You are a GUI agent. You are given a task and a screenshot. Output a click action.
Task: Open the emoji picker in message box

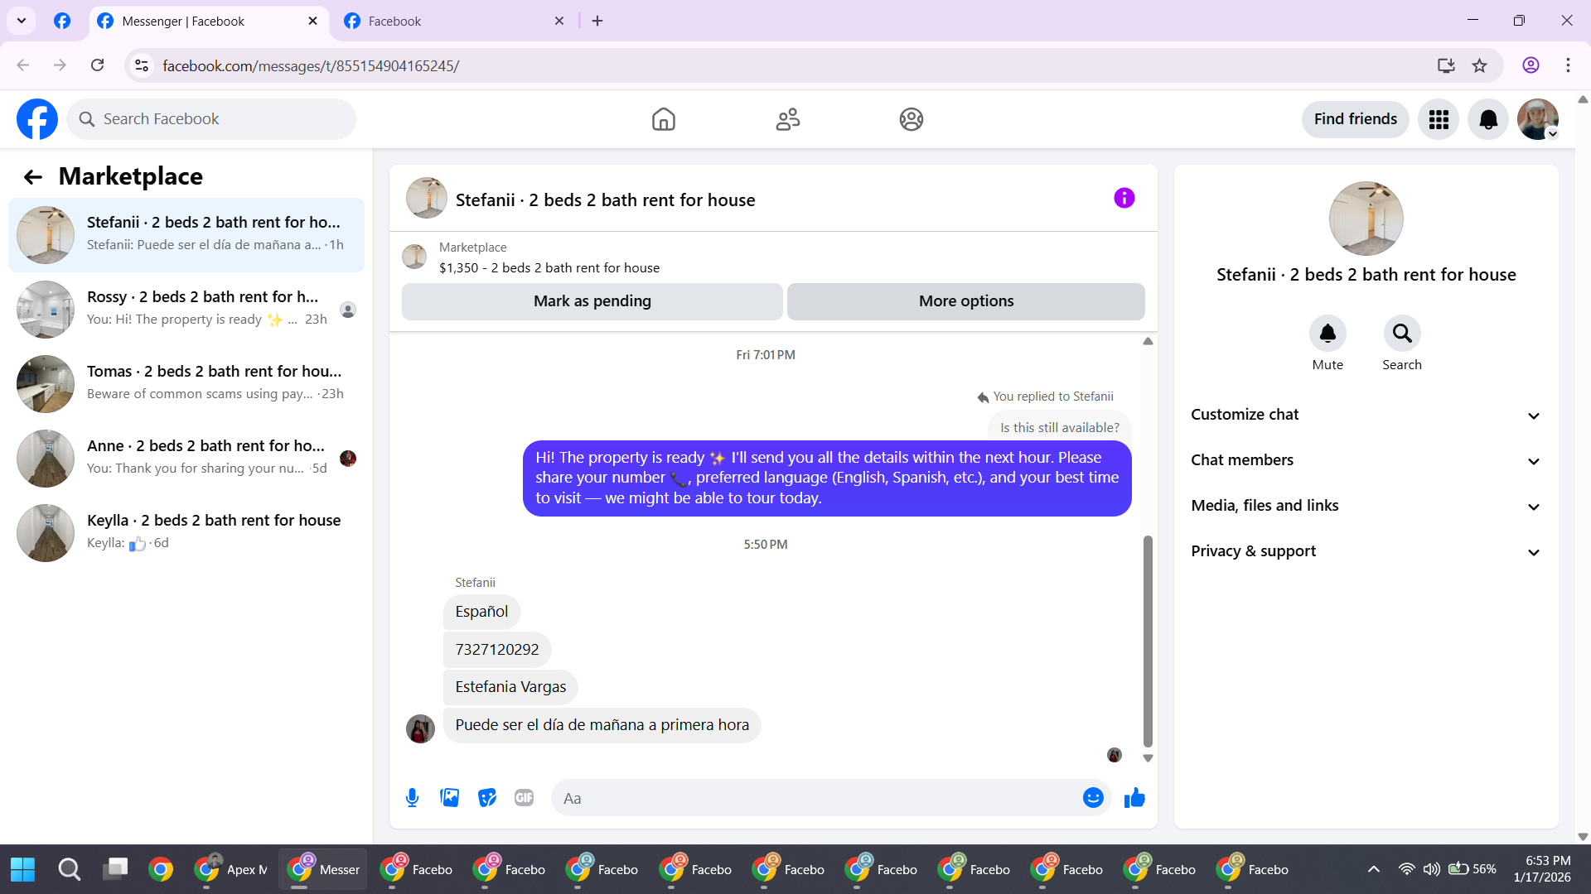(1093, 798)
